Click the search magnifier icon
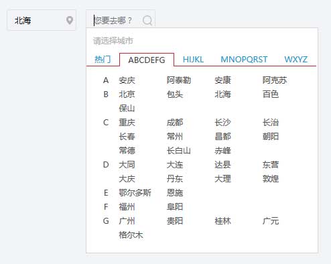The image size is (331, 264). pos(147,21)
